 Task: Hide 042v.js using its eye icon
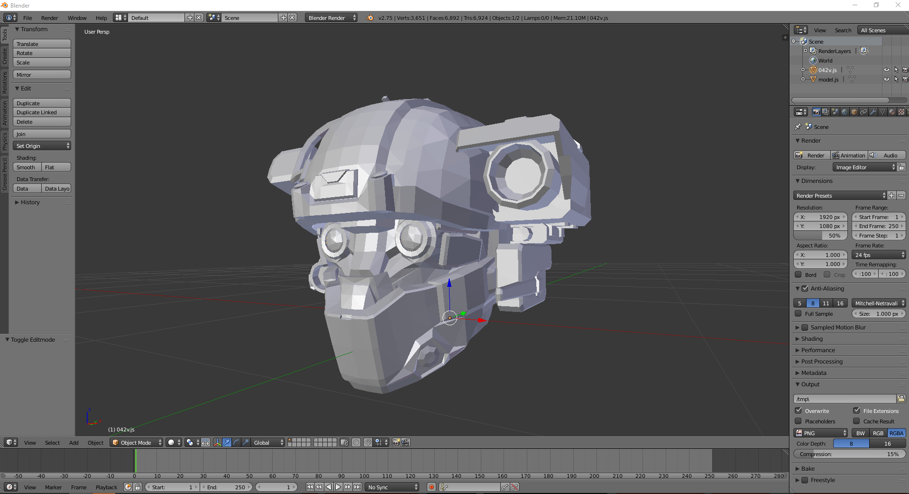click(x=886, y=70)
